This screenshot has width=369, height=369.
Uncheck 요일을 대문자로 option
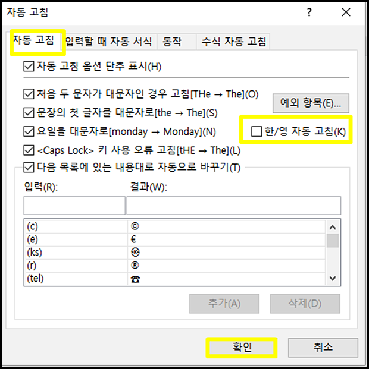click(x=29, y=131)
